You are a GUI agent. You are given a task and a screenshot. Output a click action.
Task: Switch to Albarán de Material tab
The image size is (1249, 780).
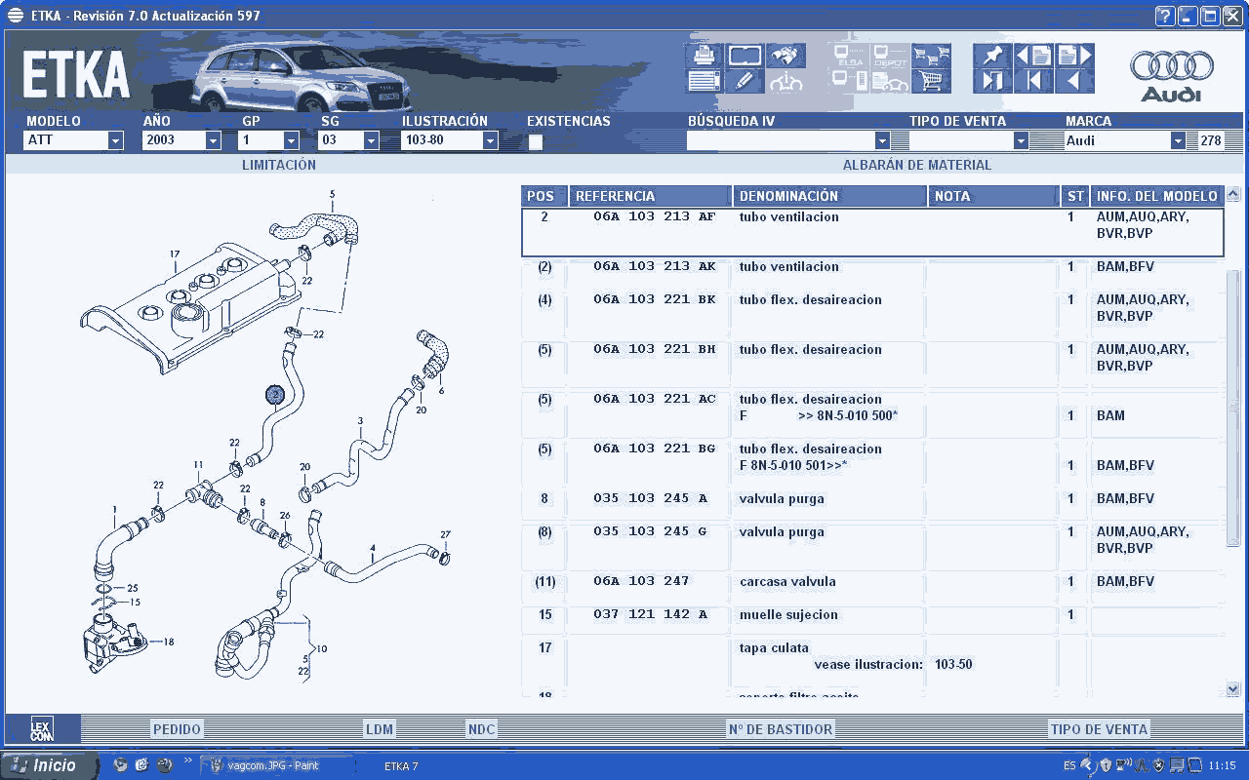point(917,165)
